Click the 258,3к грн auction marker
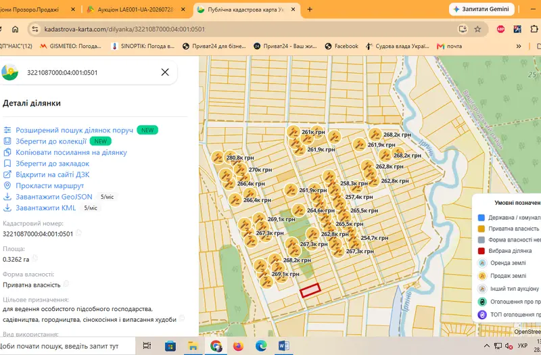This screenshot has height=355, width=541. pyautogui.click(x=329, y=177)
